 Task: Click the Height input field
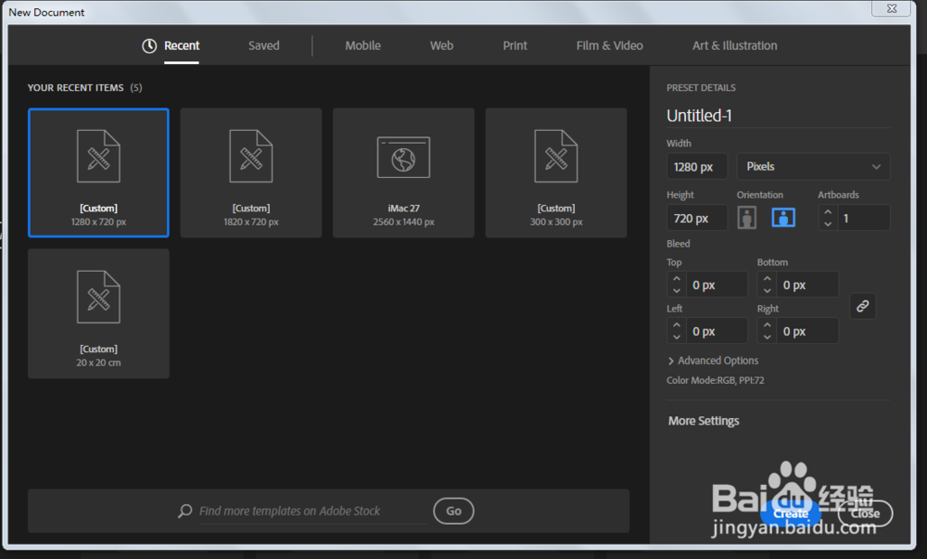point(697,218)
